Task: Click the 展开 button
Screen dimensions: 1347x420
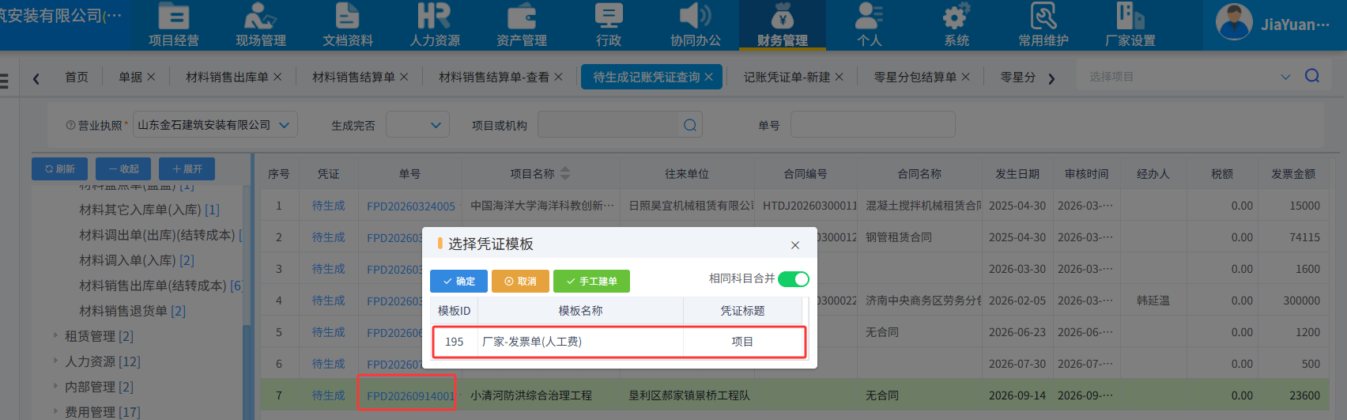Action: (x=187, y=168)
